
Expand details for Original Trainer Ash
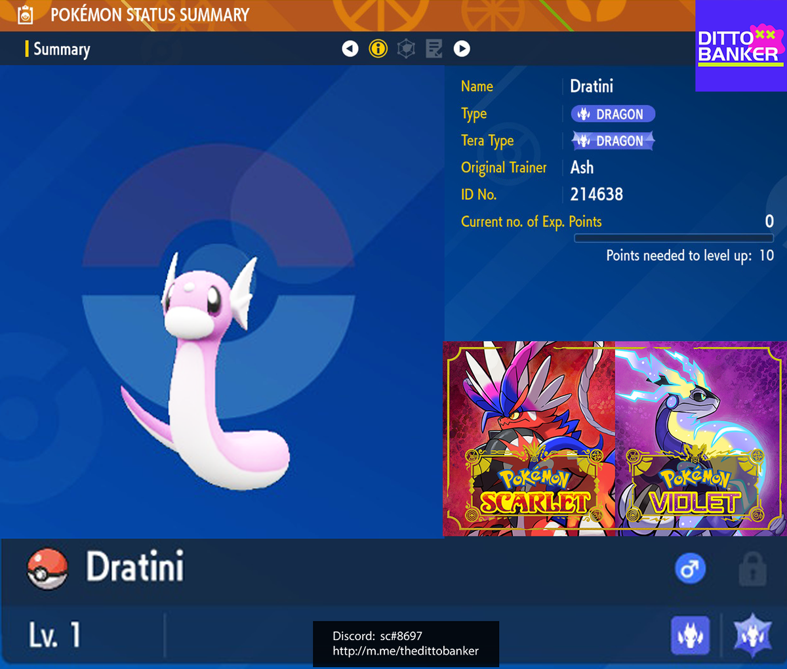[x=581, y=167]
